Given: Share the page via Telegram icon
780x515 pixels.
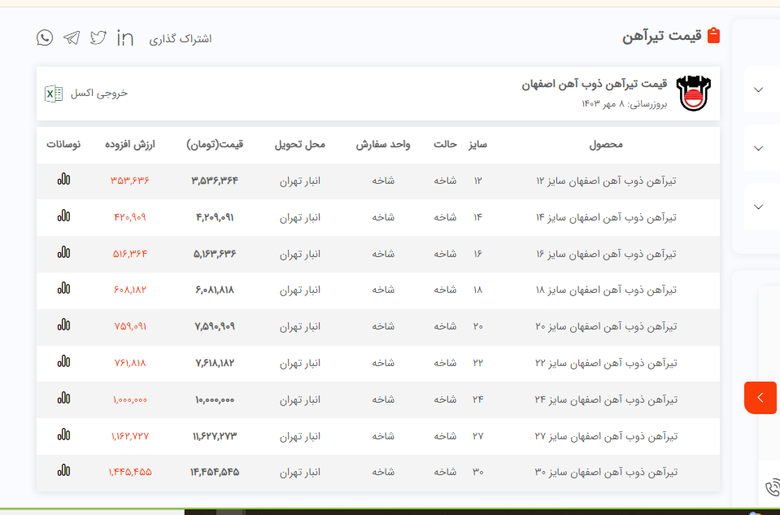Looking at the screenshot, I should click(72, 37).
